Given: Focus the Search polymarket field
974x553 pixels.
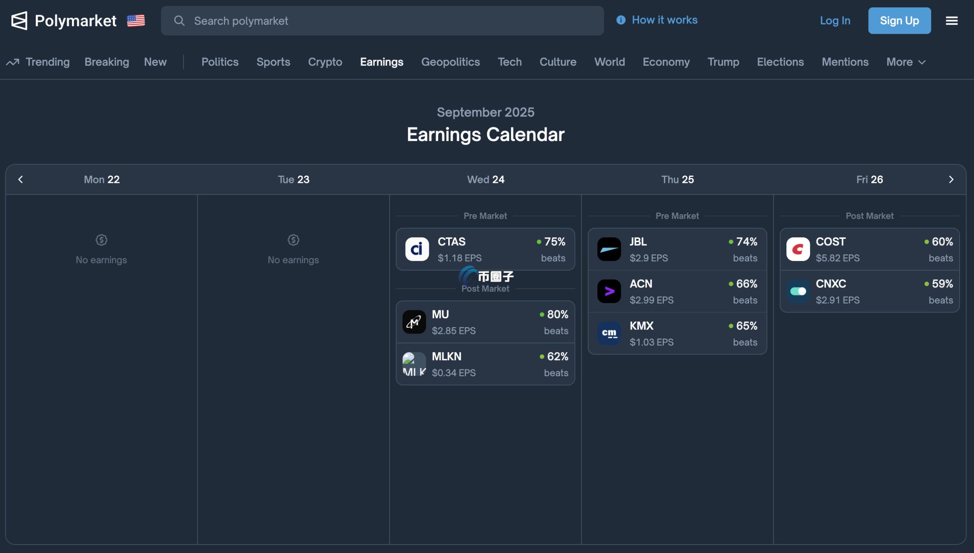Looking at the screenshot, I should (x=382, y=21).
